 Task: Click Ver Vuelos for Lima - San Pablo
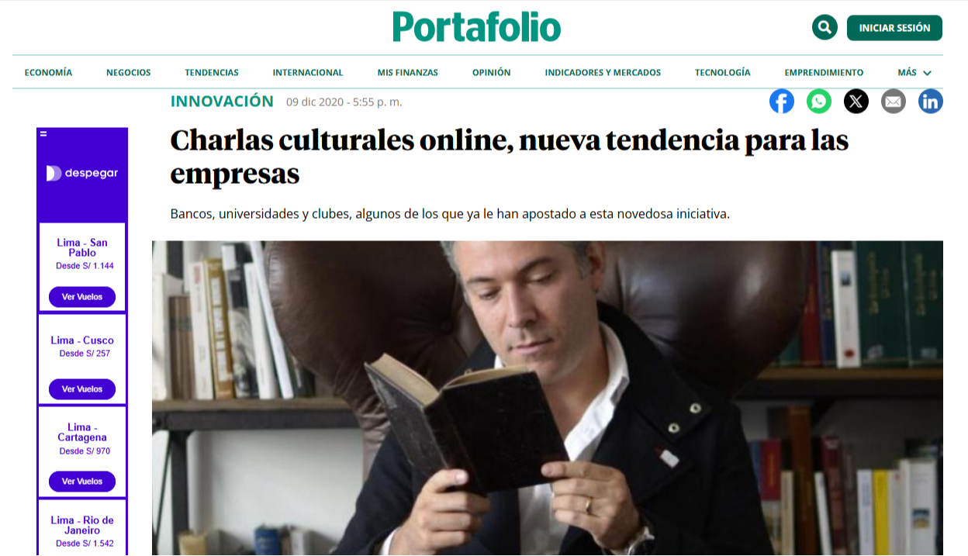[82, 297]
